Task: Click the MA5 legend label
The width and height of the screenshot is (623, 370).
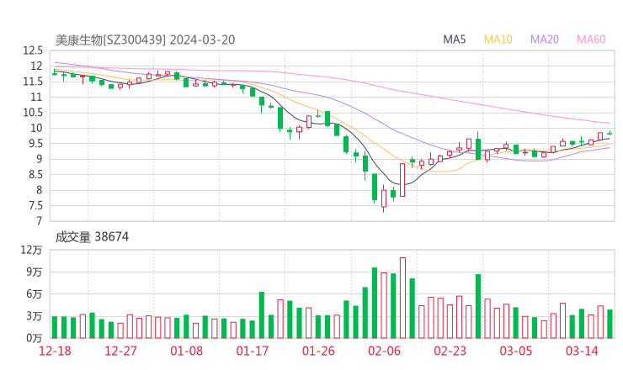Action: pyautogui.click(x=454, y=40)
